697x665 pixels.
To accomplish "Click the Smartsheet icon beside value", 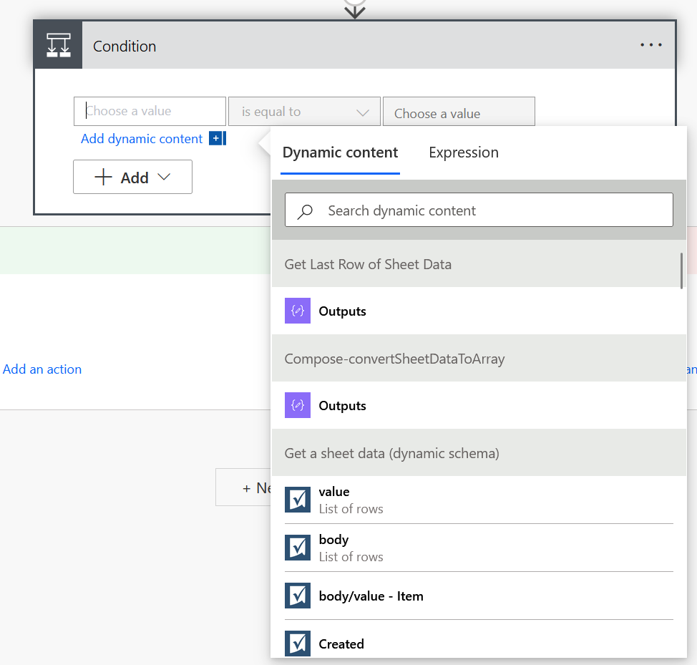I will coord(298,500).
